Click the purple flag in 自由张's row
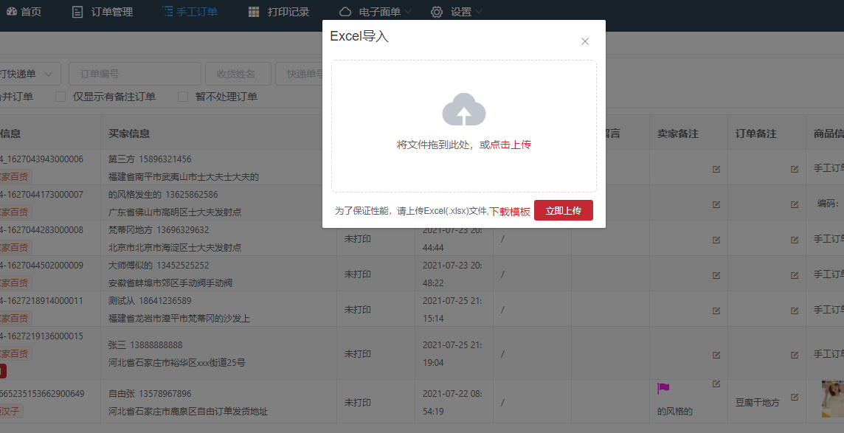Screen dimensions: 844x433 click(x=663, y=389)
